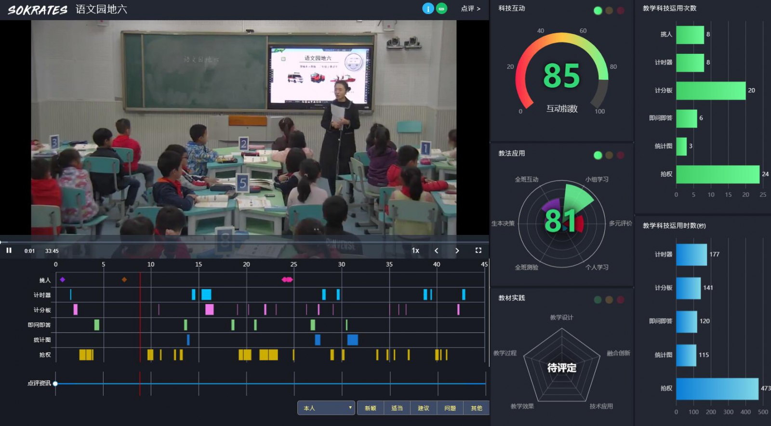Select the 新颖 comment tab

[x=370, y=408]
